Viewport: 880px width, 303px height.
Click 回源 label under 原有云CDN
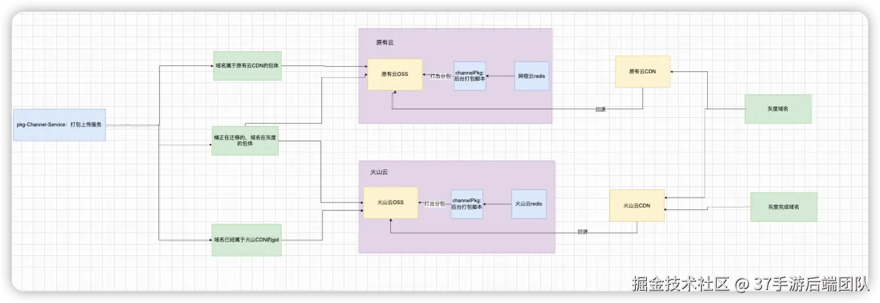(600, 109)
